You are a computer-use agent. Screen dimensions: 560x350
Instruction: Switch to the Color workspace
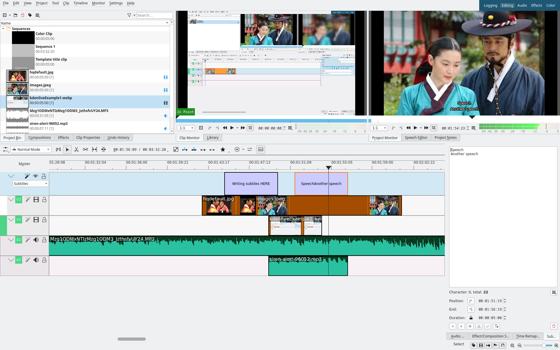tap(550, 5)
